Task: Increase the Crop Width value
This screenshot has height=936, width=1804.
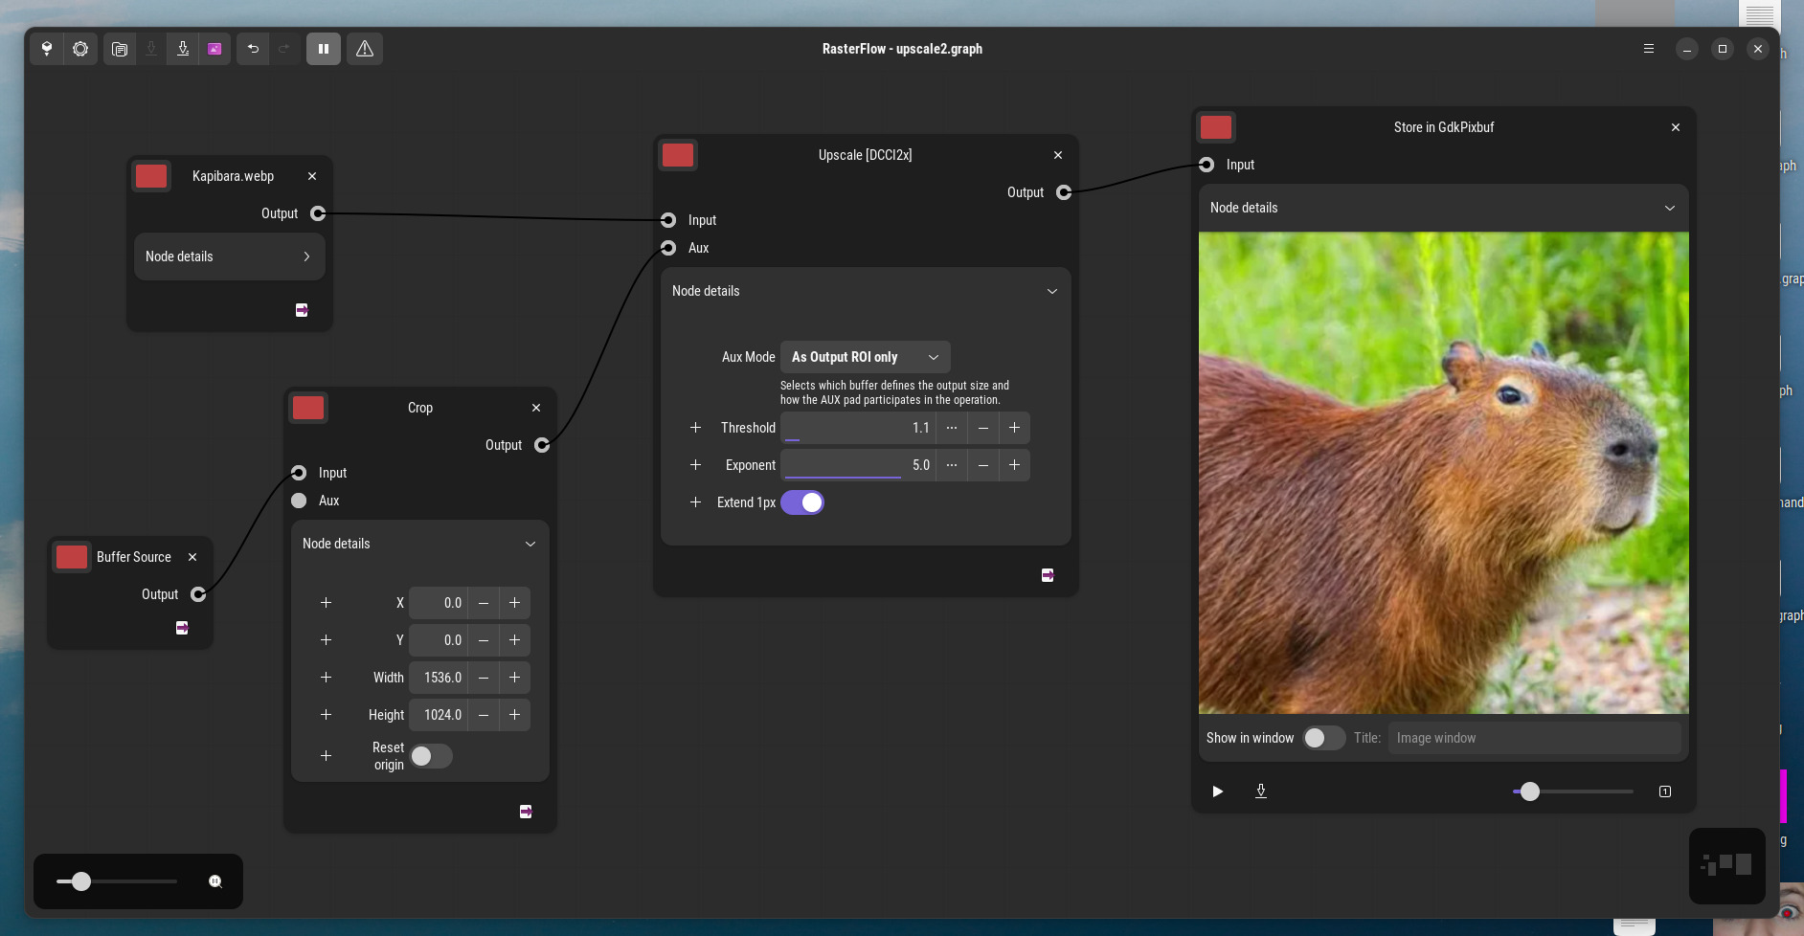Action: [x=514, y=678]
